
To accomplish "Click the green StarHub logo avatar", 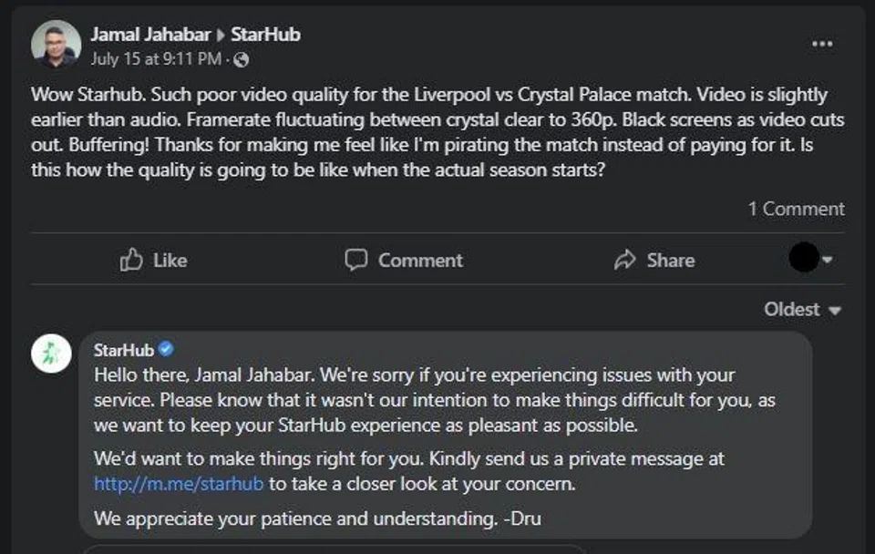I will click(x=52, y=354).
